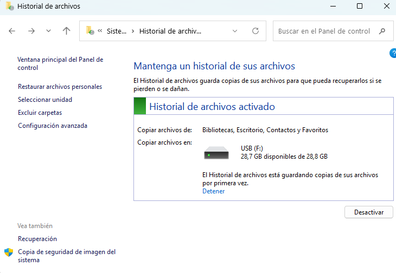Viewport: 396px width, 273px height.
Task: Click the Detener link
Action: pos(213,191)
